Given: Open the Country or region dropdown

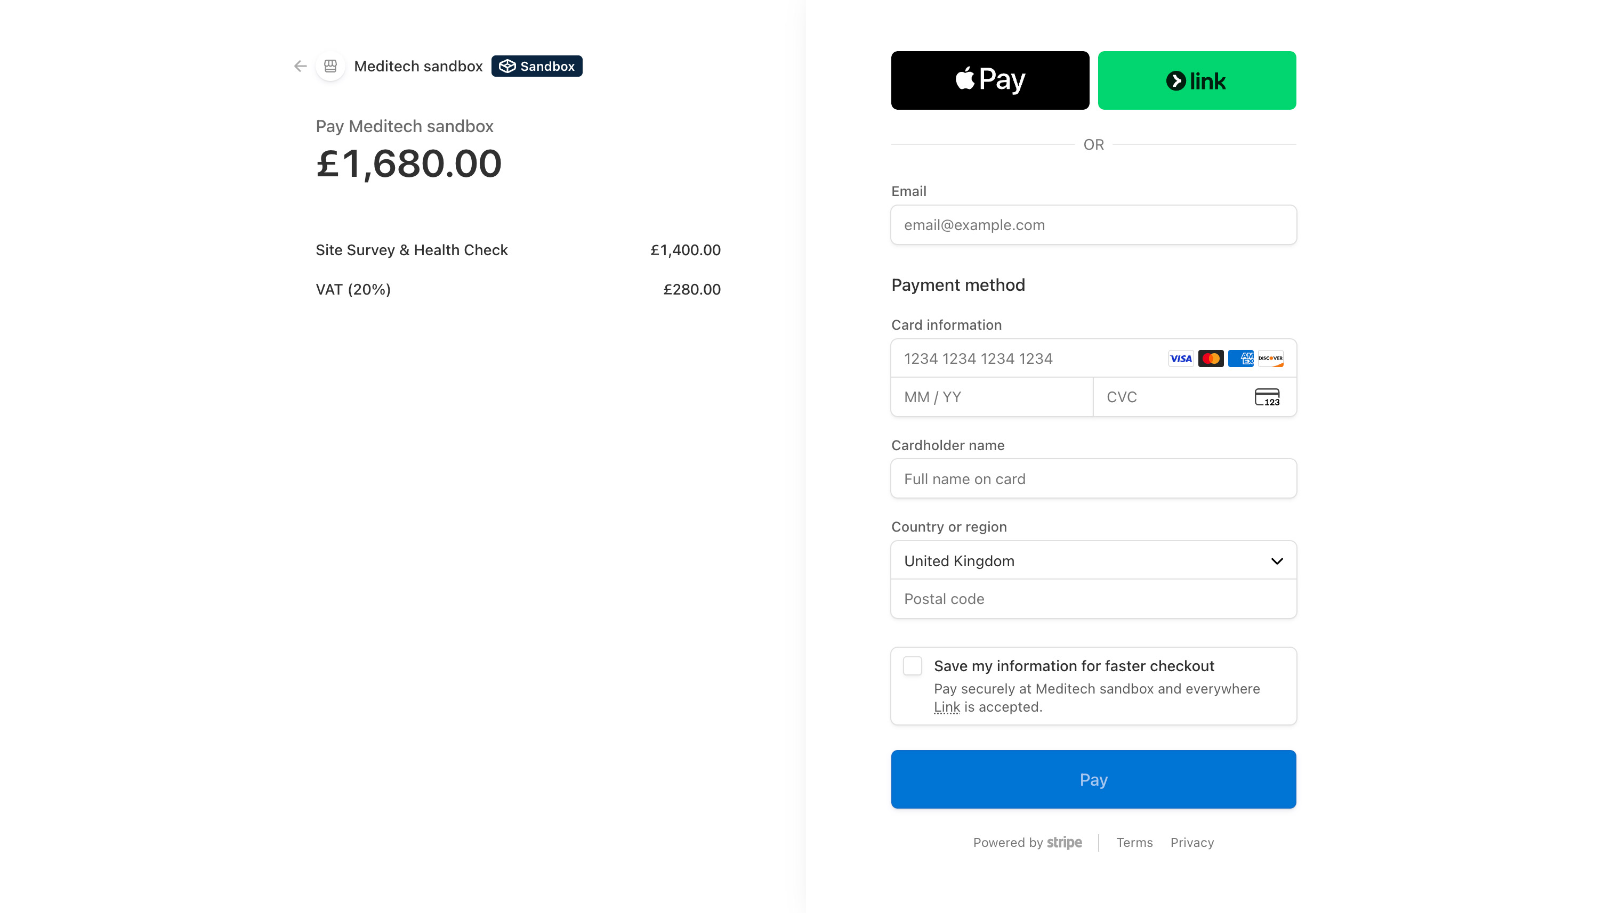Looking at the screenshot, I should pyautogui.click(x=1092, y=560).
